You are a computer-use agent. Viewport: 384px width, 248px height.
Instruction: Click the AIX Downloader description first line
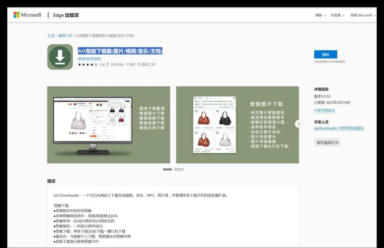click(x=141, y=195)
